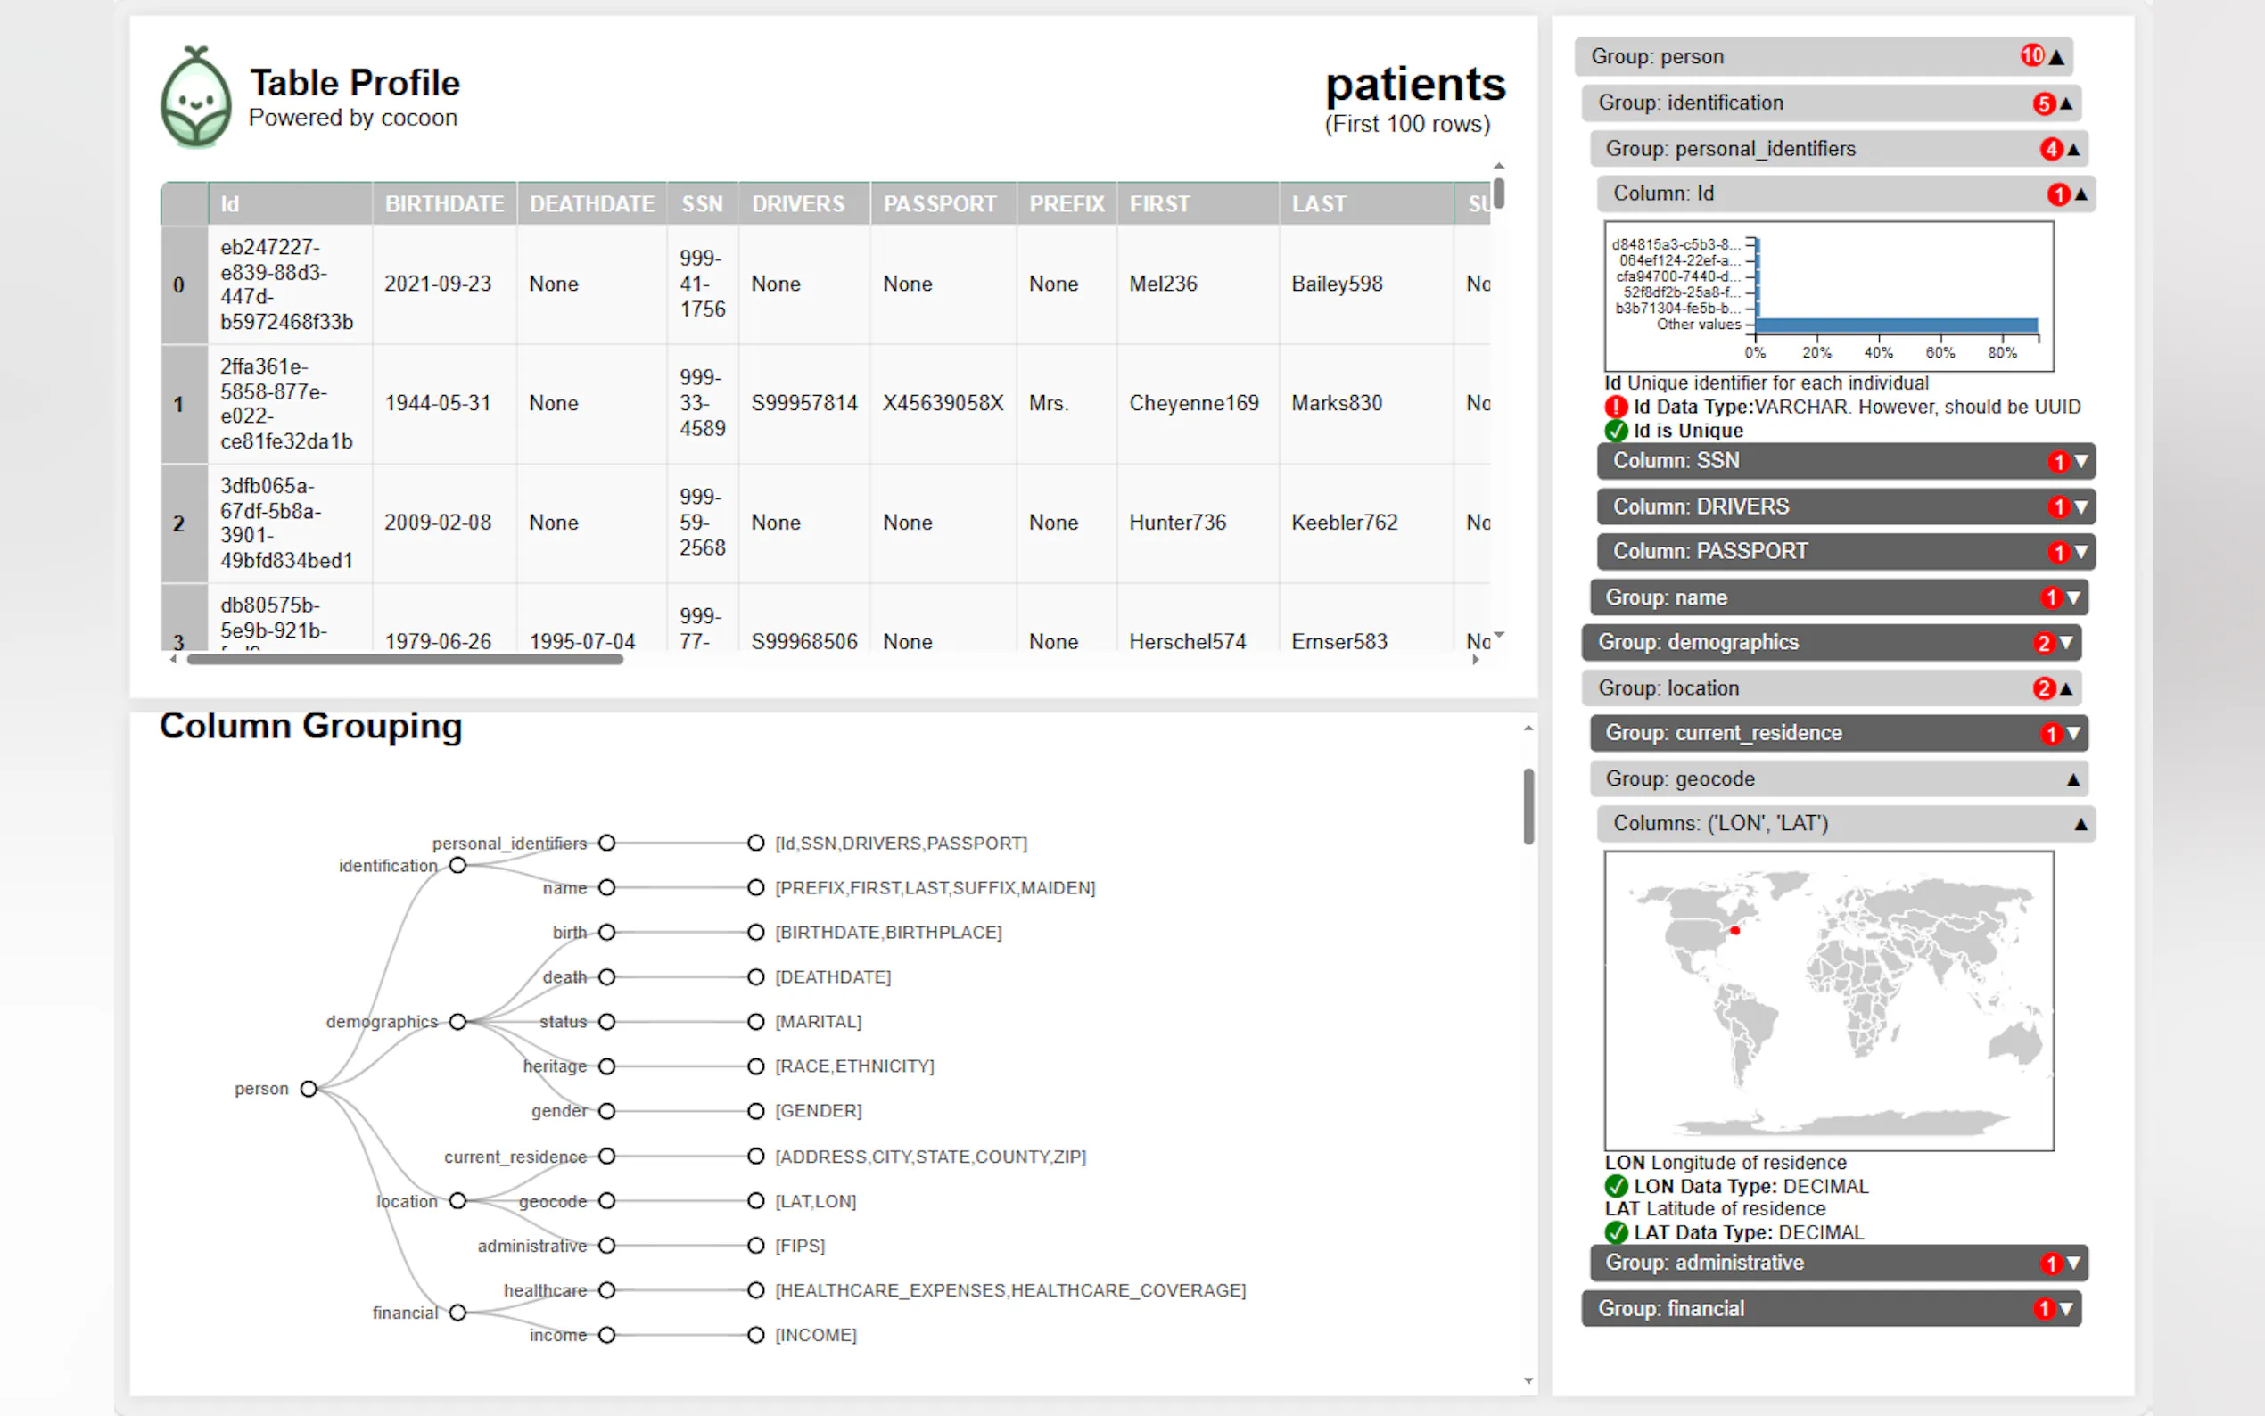Open the Column: DRIVERS bar
This screenshot has height=1416, width=2265.
pyautogui.click(x=1845, y=506)
